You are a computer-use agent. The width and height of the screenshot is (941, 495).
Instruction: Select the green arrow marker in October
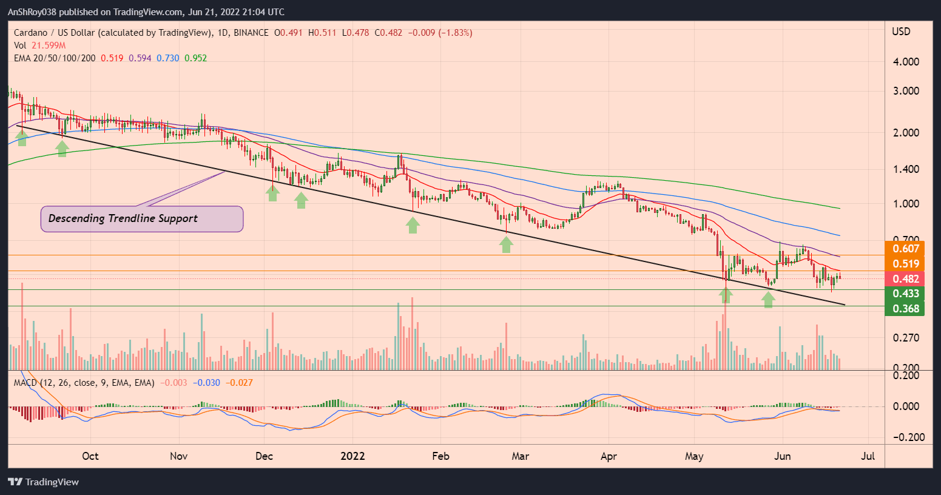pos(61,147)
